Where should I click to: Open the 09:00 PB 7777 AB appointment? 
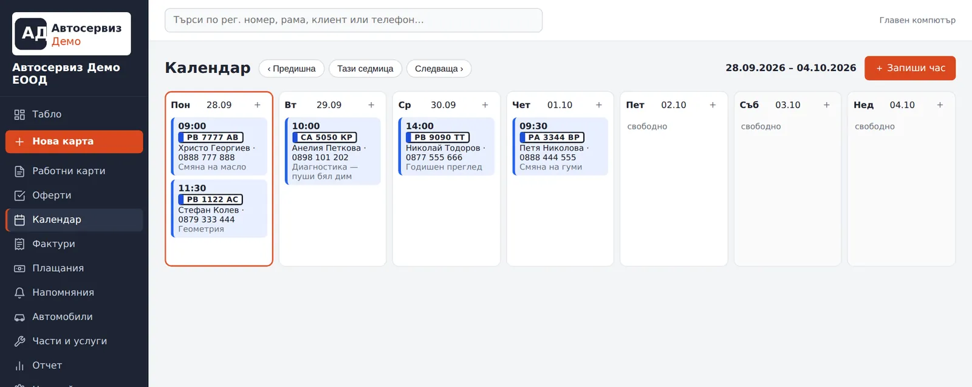click(x=219, y=146)
